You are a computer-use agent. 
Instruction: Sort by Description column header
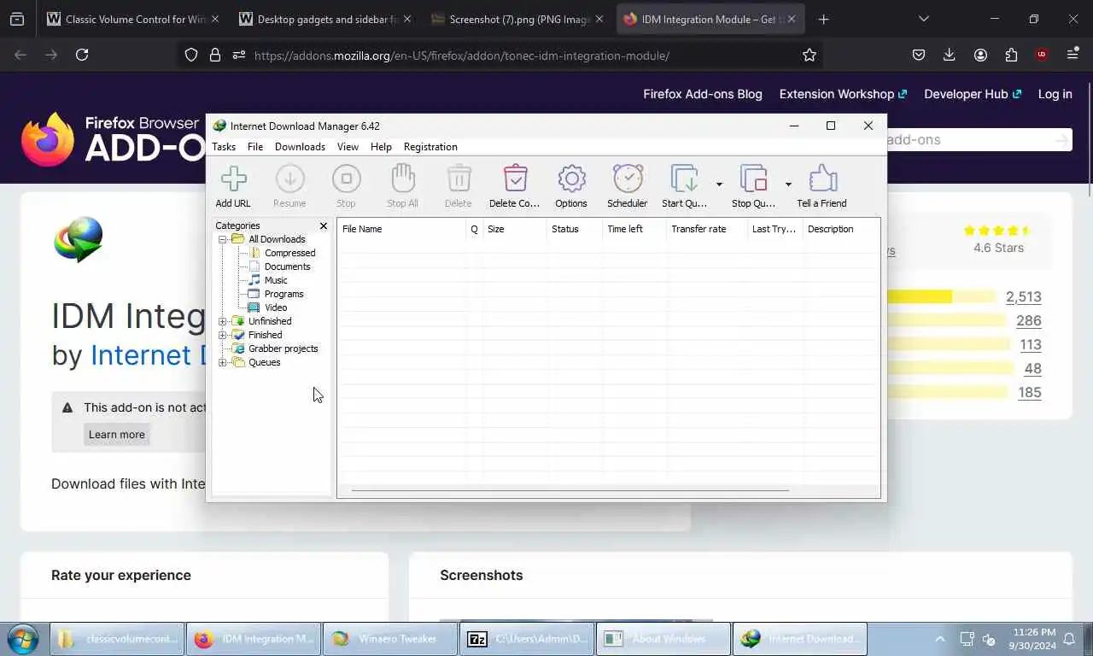841,229
